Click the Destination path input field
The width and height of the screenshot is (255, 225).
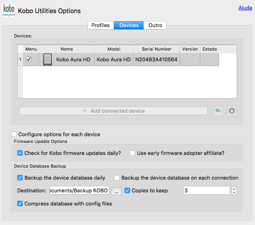79,191
